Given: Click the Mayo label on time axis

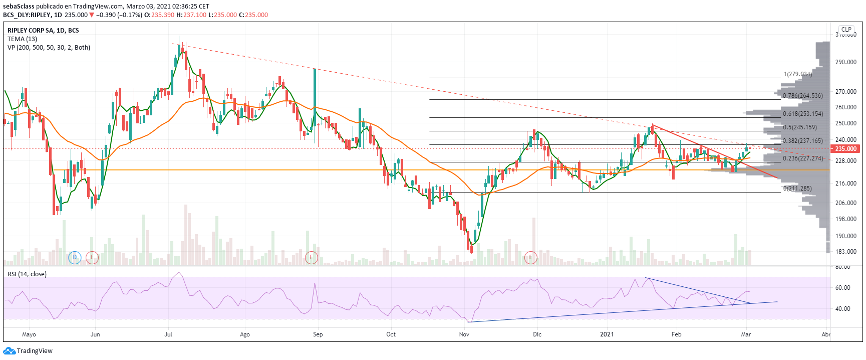Looking at the screenshot, I should point(29,334).
